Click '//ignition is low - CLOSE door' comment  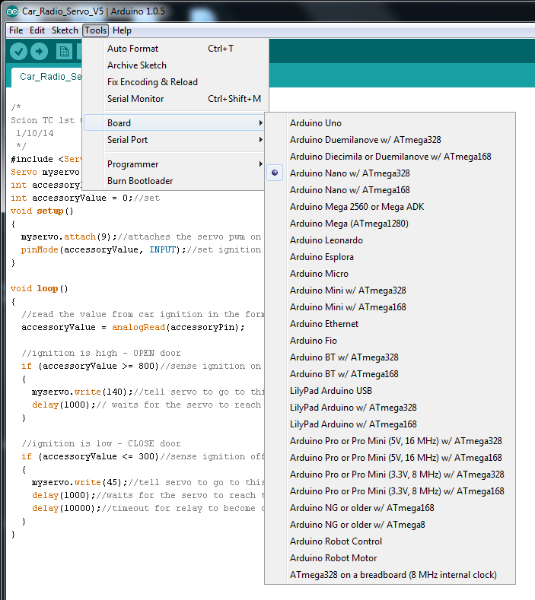coord(101,444)
